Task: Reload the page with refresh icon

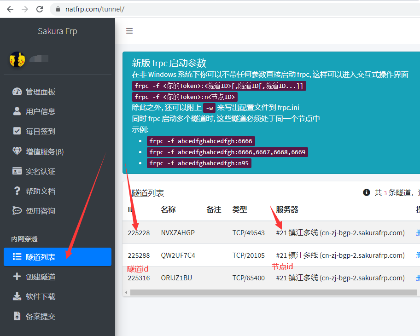Action: click(x=40, y=9)
